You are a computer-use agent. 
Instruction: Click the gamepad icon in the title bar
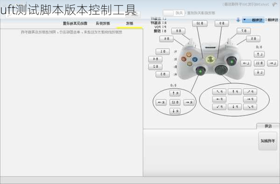[275, 4]
